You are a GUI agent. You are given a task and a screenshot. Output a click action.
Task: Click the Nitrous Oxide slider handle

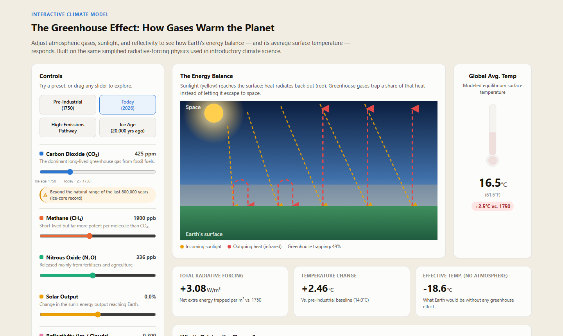(x=93, y=275)
